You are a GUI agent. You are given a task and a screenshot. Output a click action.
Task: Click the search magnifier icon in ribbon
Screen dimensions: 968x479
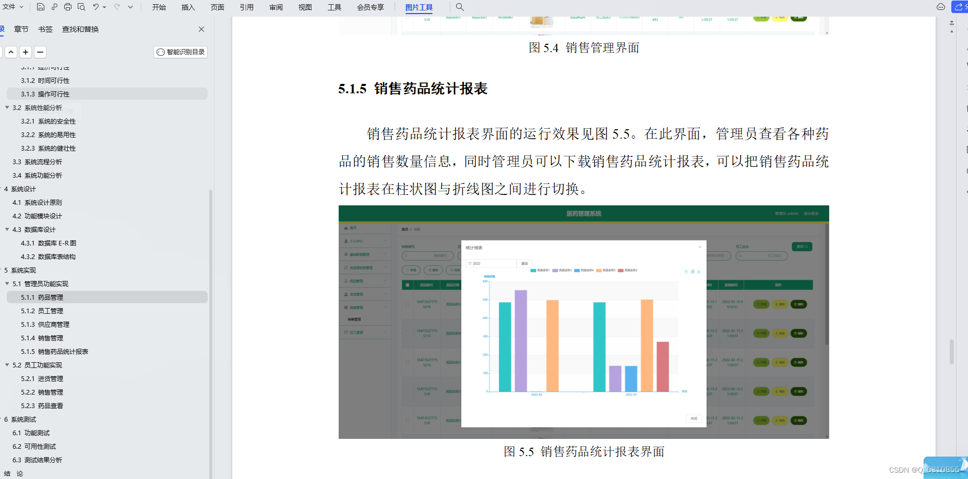pyautogui.click(x=460, y=7)
